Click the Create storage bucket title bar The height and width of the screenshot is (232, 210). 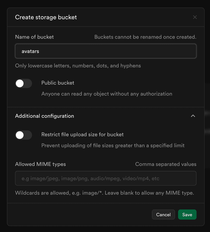pyautogui.click(x=46, y=17)
